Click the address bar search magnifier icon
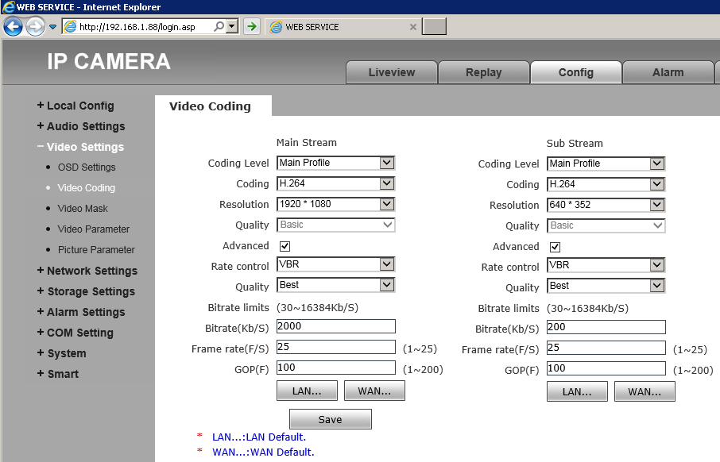Viewport: 720px width, 462px height. click(219, 27)
